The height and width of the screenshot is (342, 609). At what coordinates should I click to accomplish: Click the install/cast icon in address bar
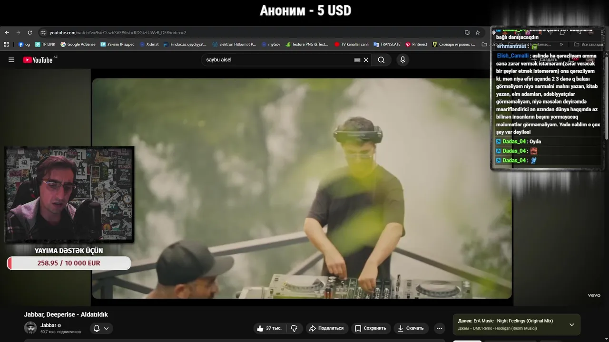(x=467, y=33)
